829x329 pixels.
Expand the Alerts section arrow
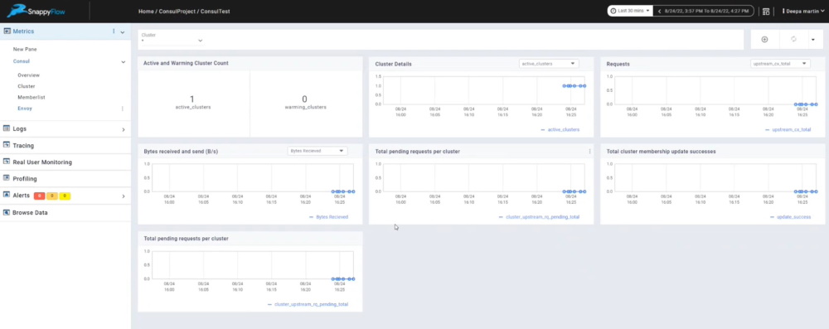coord(124,196)
